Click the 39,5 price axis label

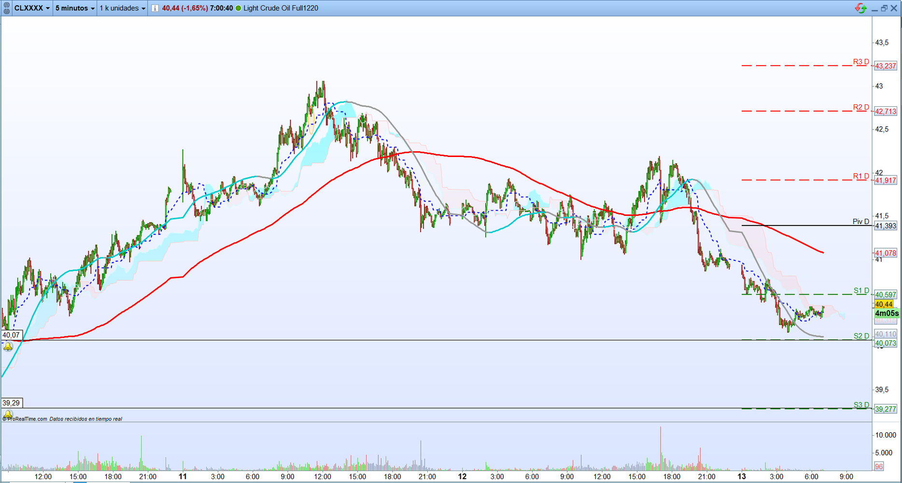click(882, 389)
